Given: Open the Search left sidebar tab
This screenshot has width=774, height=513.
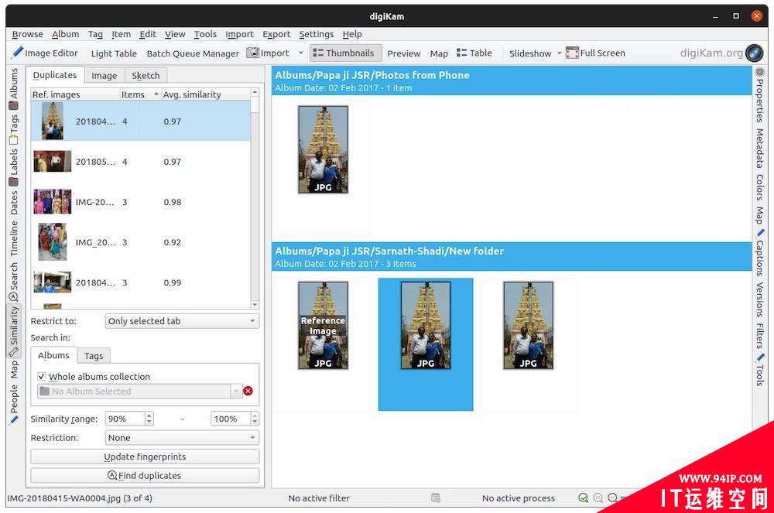Looking at the screenshot, I should pos(13,282).
